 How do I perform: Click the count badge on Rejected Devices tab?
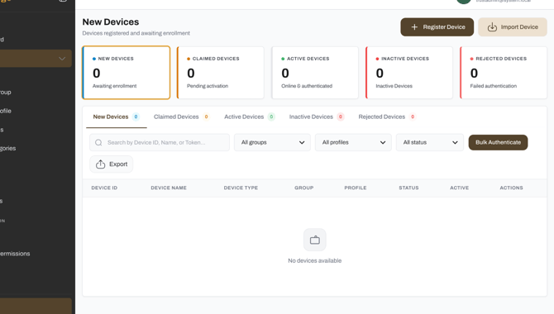pos(413,117)
